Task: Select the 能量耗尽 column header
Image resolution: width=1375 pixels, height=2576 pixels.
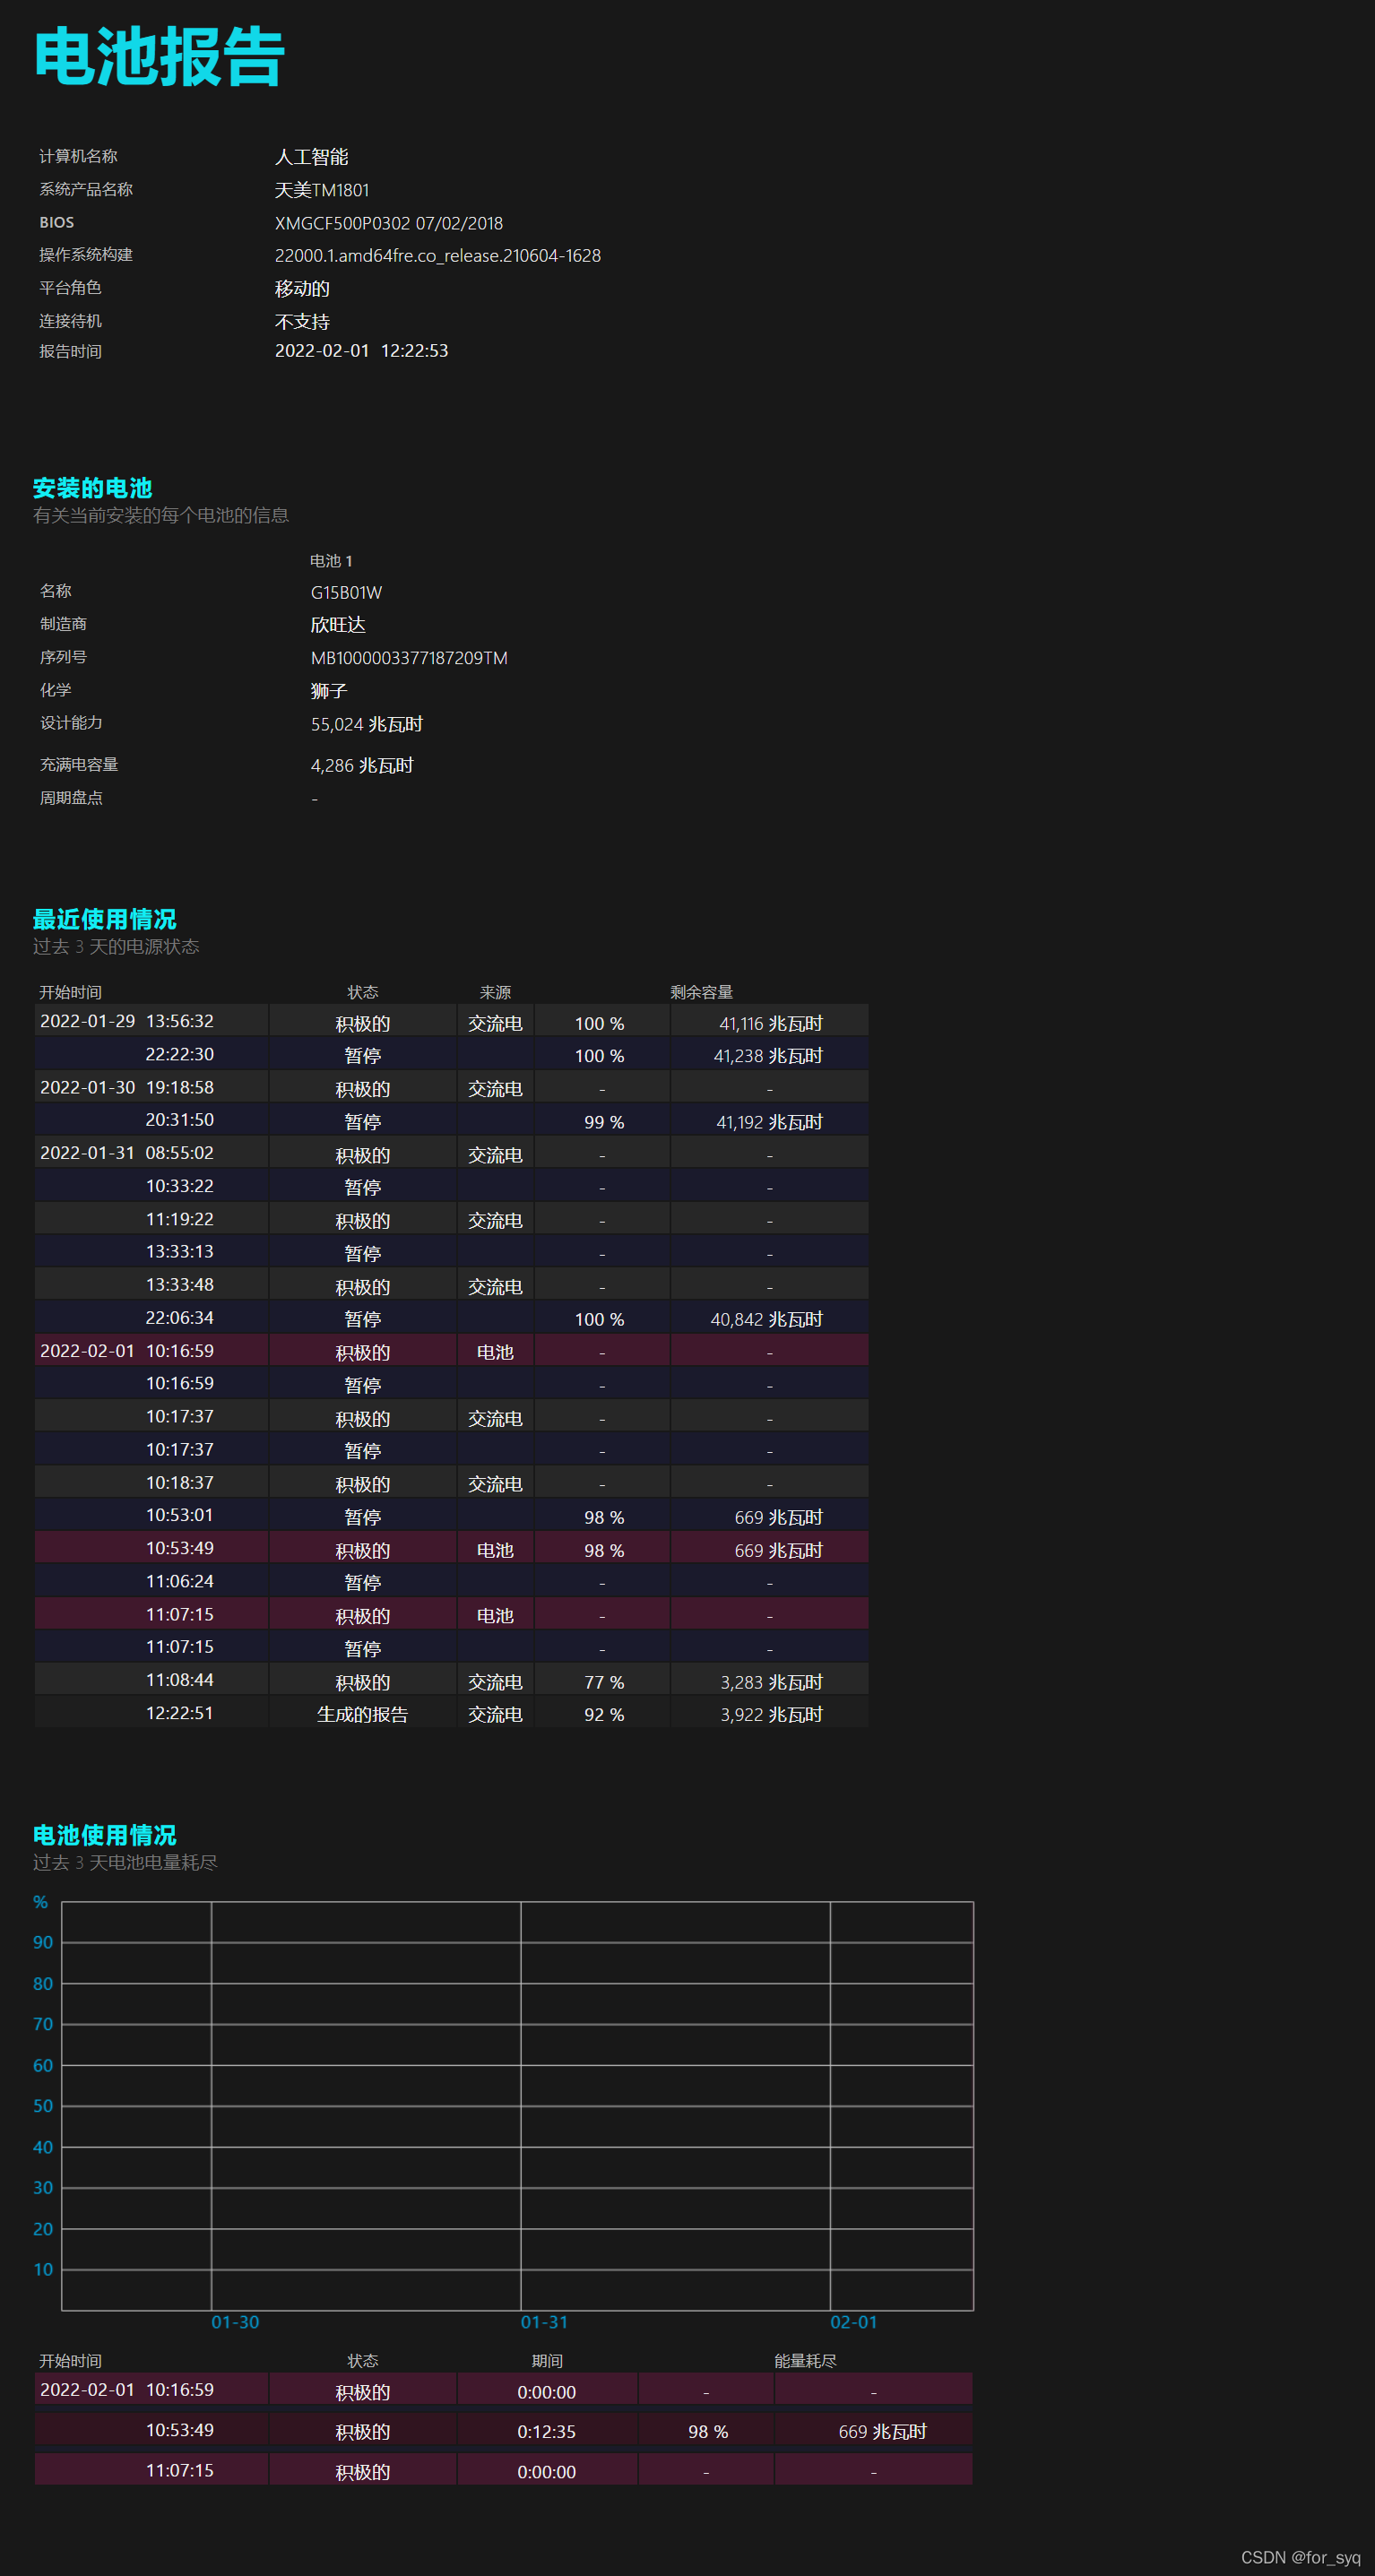Action: [x=805, y=2361]
